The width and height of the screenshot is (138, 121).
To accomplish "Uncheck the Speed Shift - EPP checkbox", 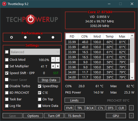I will coord(7,73).
